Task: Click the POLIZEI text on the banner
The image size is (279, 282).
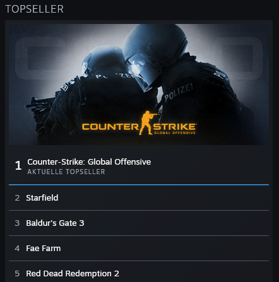Action: point(179,93)
